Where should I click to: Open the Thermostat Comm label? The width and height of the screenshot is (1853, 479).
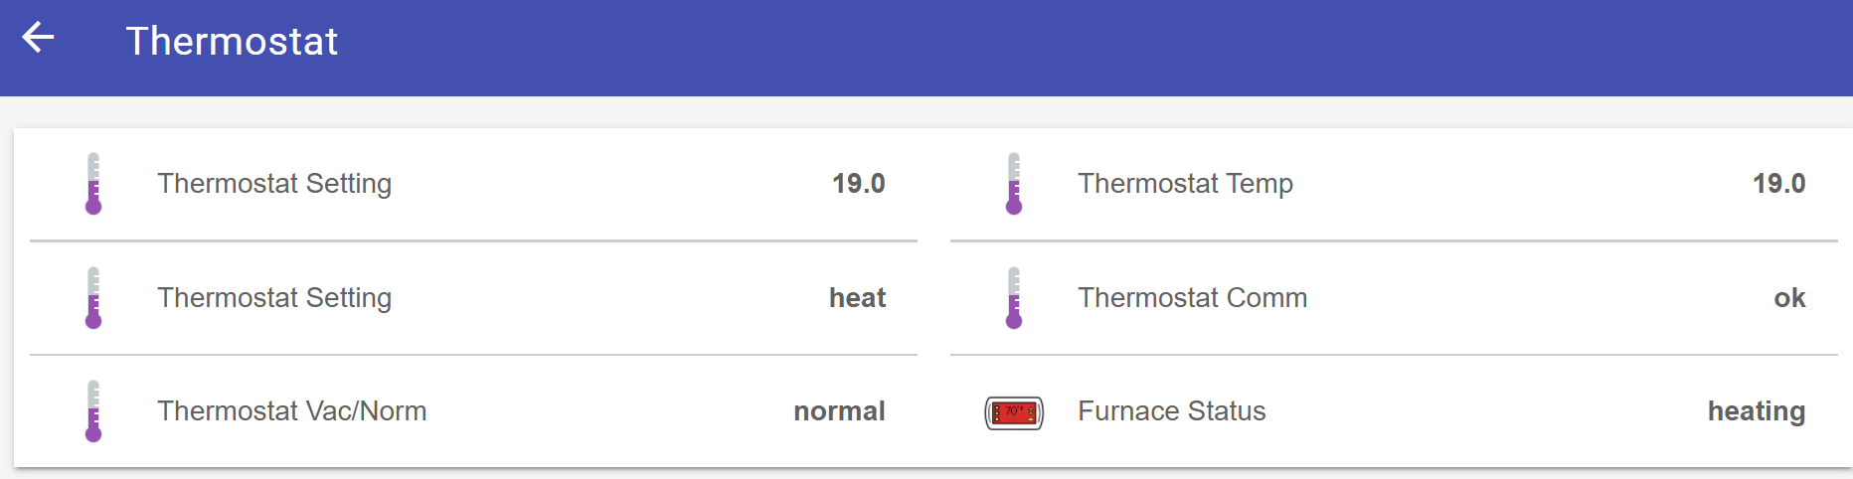[x=1192, y=298]
